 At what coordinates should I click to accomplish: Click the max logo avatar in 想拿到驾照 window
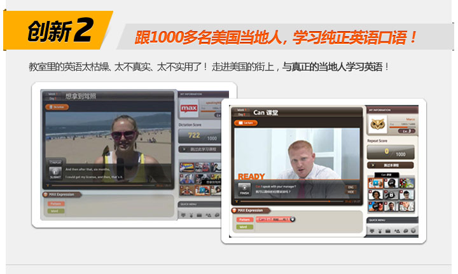189,108
